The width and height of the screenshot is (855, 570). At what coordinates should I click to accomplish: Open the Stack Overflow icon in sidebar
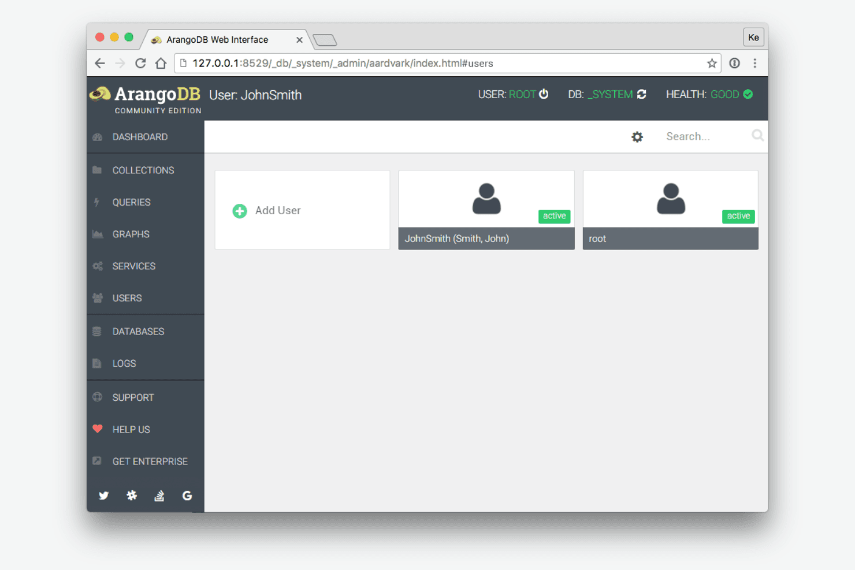pyautogui.click(x=159, y=496)
